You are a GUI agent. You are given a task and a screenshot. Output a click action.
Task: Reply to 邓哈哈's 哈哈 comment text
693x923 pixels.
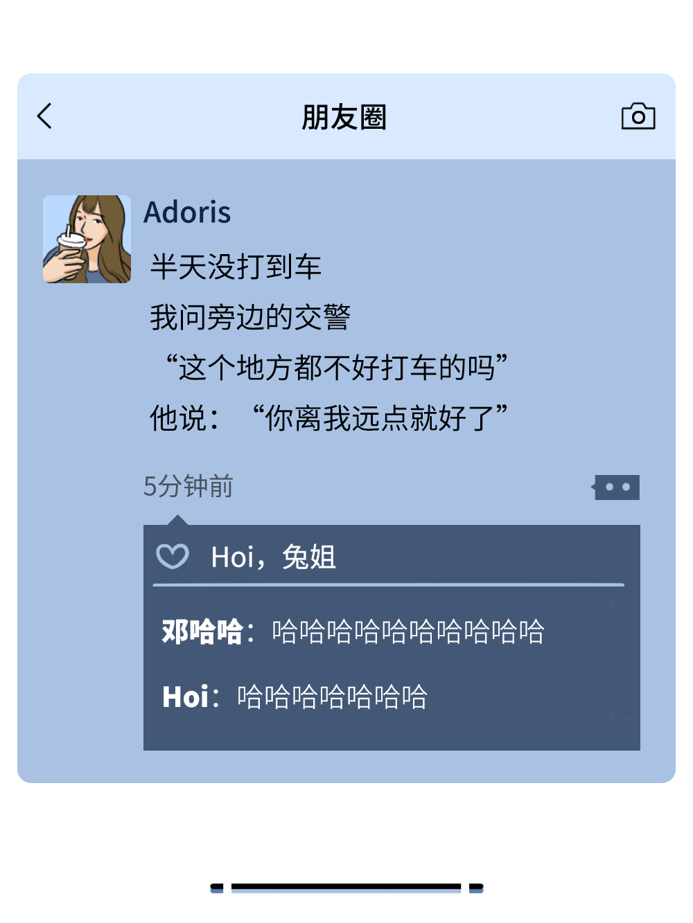coord(408,631)
